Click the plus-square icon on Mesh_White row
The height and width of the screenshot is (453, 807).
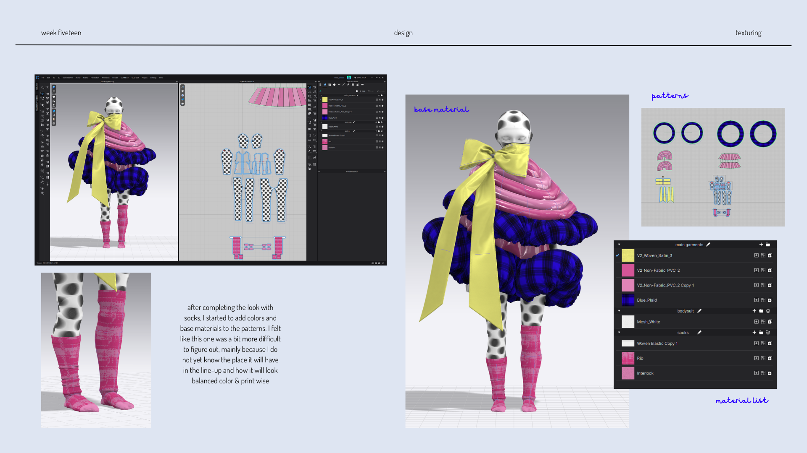click(x=757, y=322)
